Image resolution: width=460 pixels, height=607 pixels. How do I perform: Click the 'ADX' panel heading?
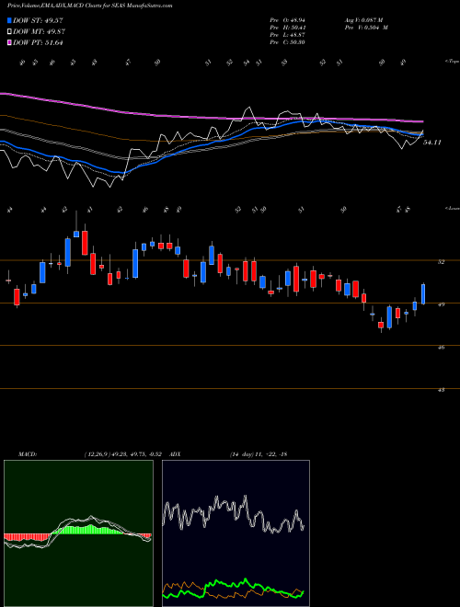[176, 454]
